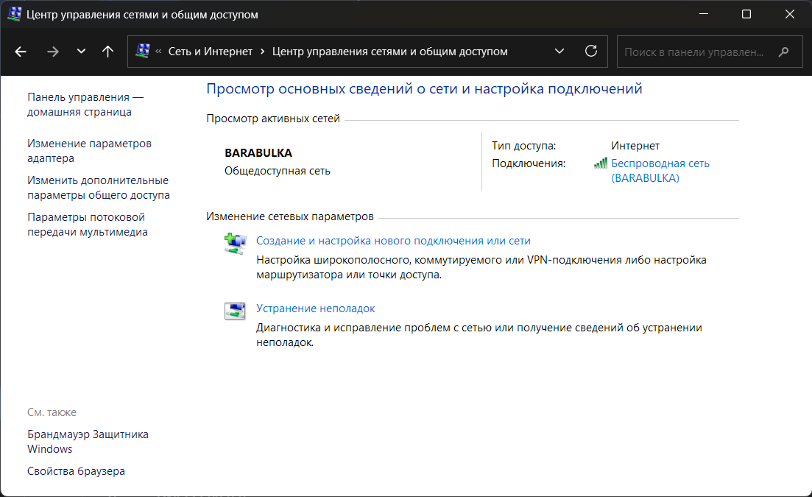Open the "Устранение неполадок" link
Viewport: 812px width, 497px height.
pyautogui.click(x=315, y=309)
